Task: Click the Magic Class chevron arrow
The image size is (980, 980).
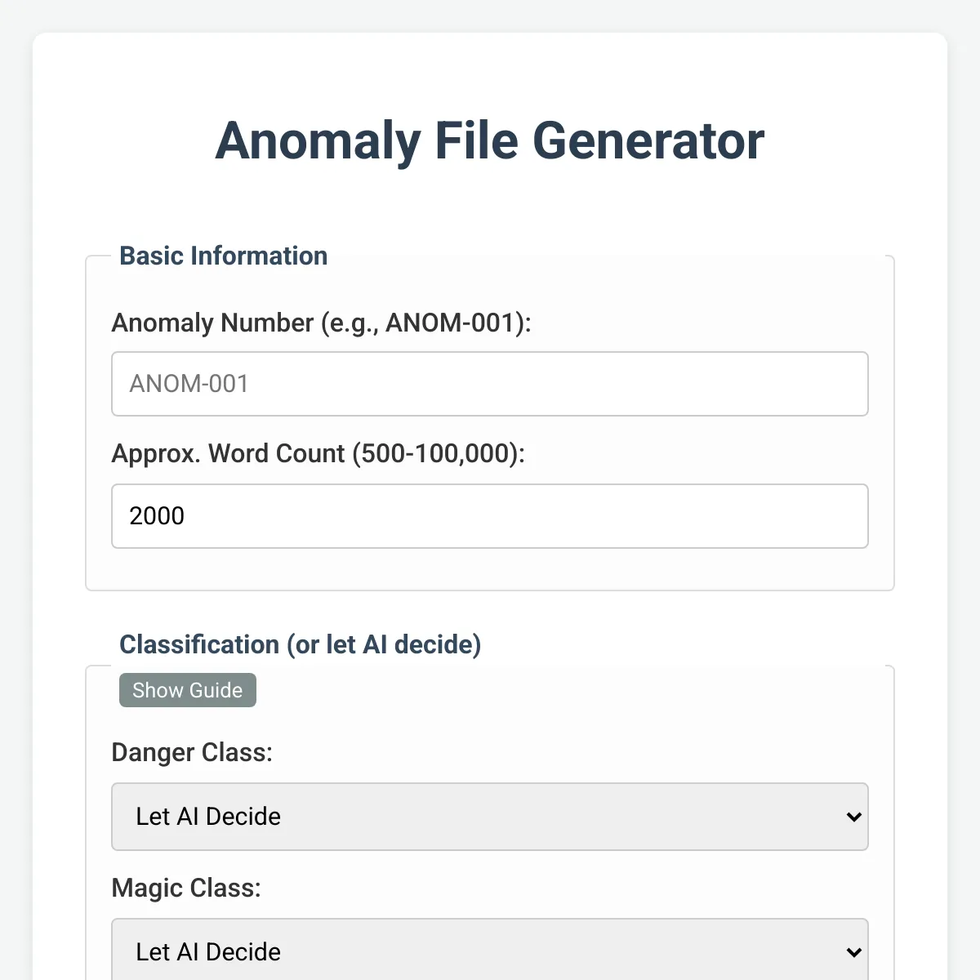Action: pos(854,952)
